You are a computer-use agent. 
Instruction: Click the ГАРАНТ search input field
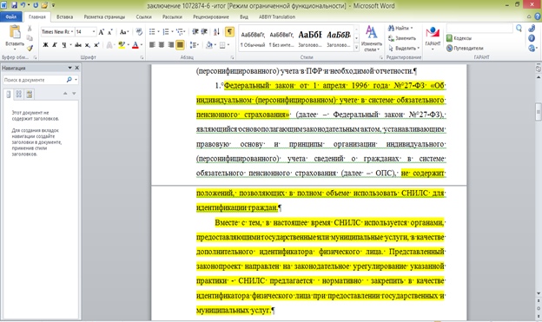479,29
